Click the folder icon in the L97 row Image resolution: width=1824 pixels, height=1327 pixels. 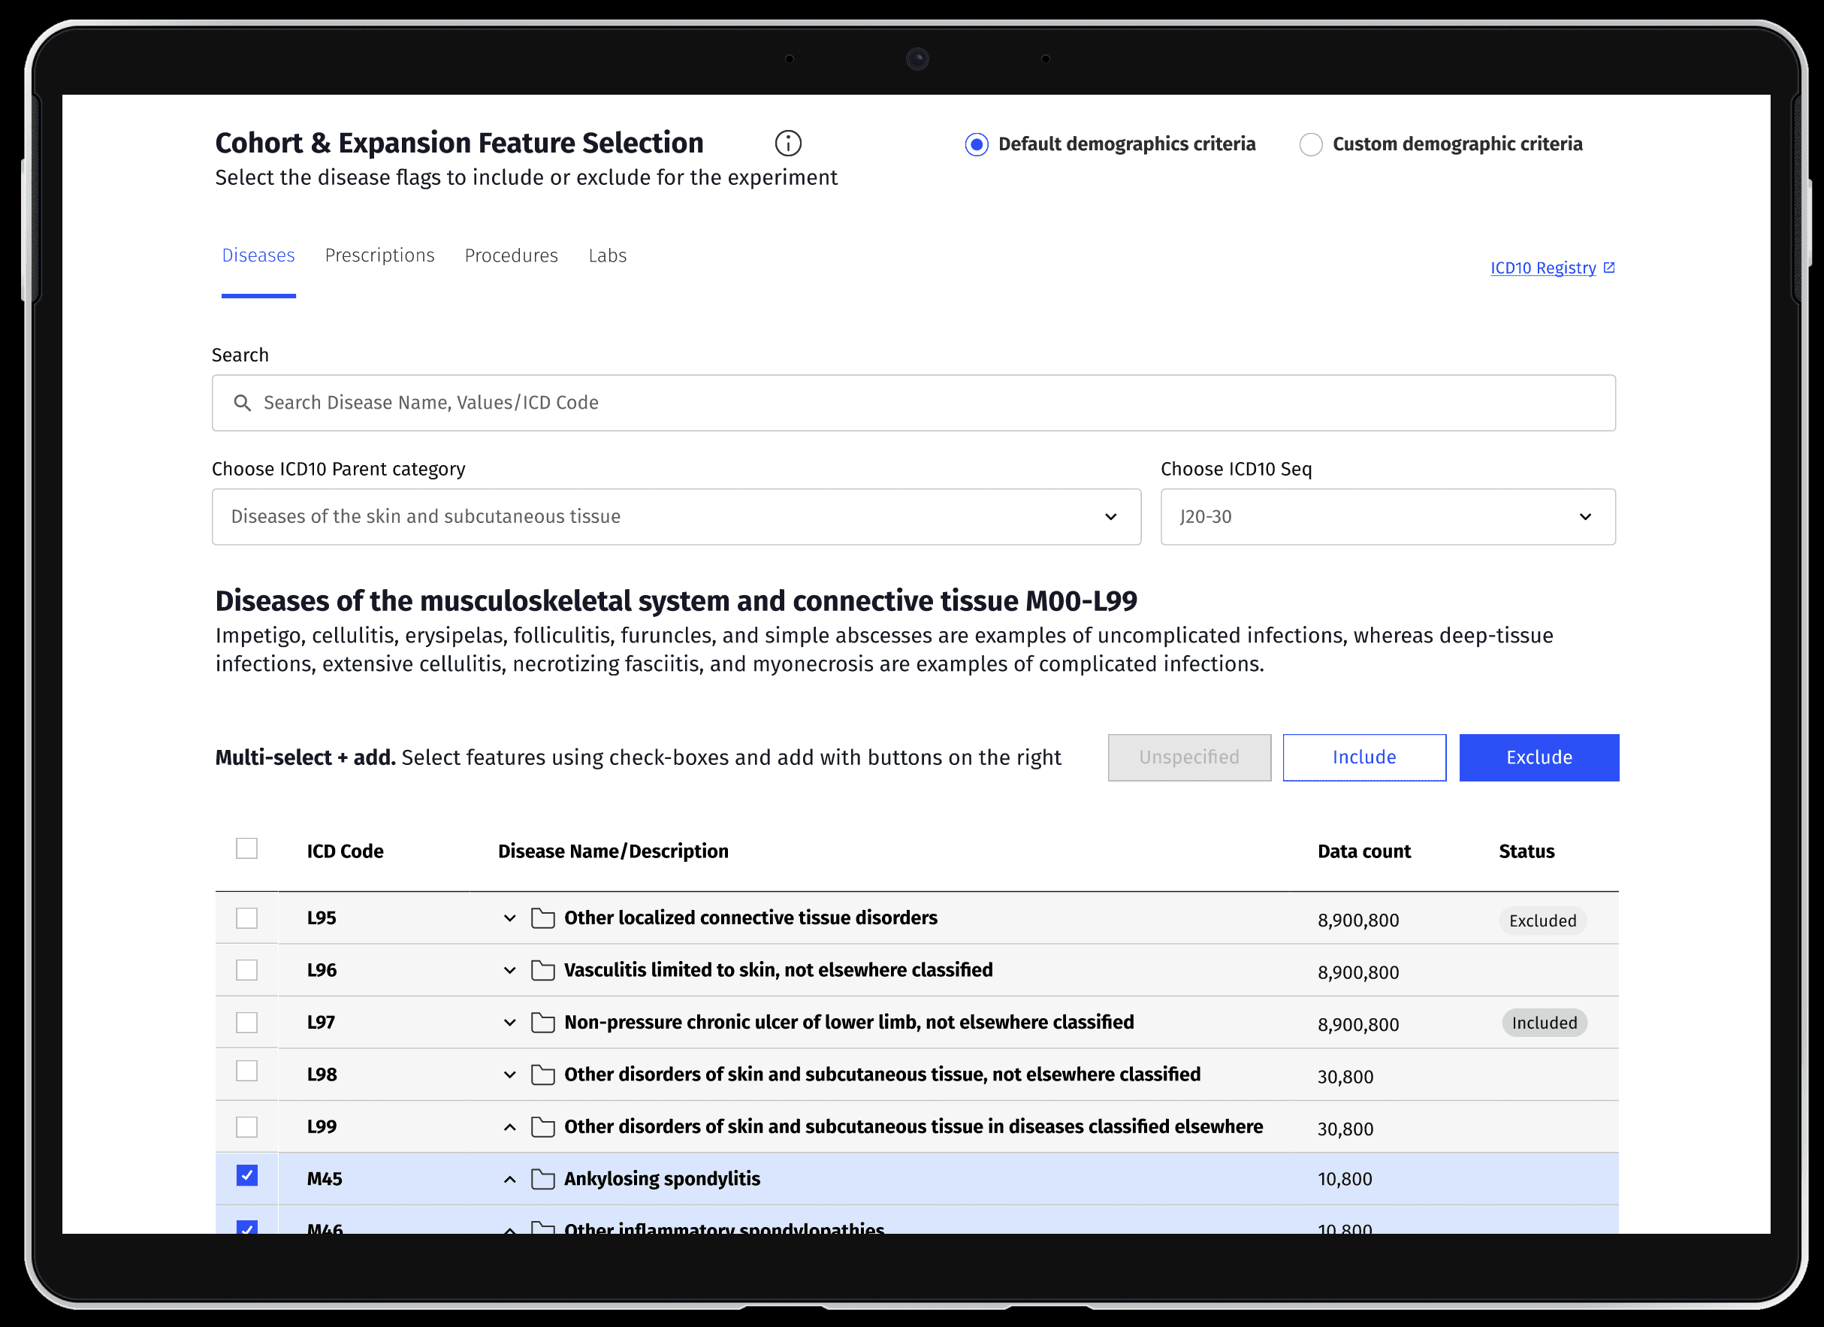pos(543,1023)
